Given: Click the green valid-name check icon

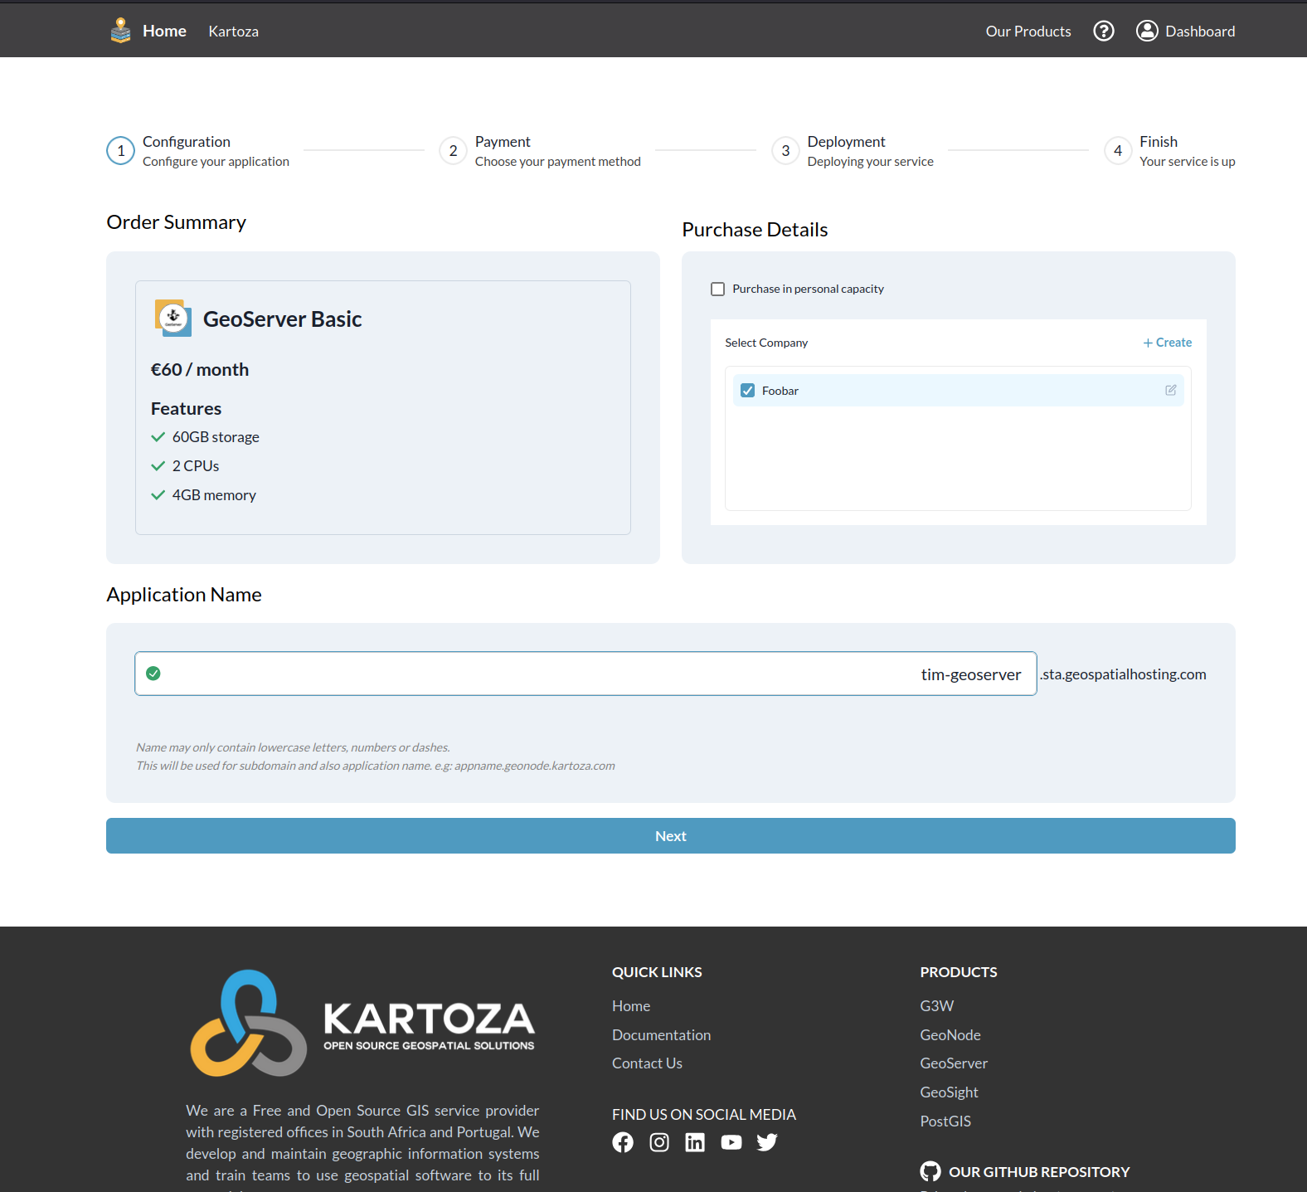Looking at the screenshot, I should pyautogui.click(x=153, y=674).
